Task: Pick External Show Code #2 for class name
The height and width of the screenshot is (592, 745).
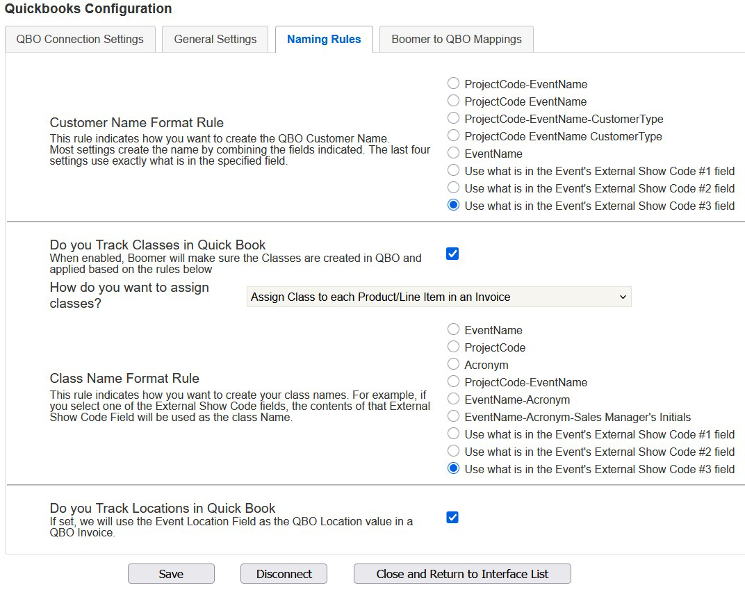Action: 453,451
